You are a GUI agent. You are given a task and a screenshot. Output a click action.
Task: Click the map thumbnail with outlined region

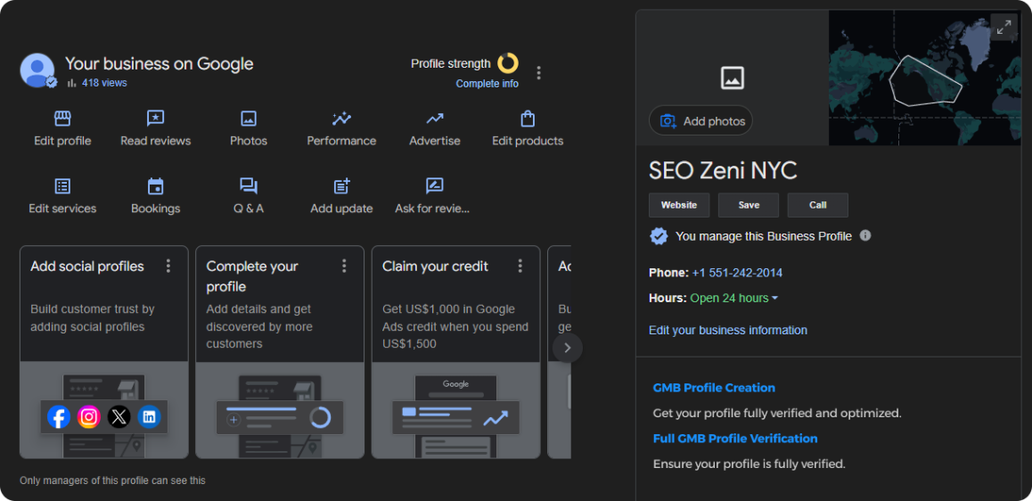click(925, 78)
